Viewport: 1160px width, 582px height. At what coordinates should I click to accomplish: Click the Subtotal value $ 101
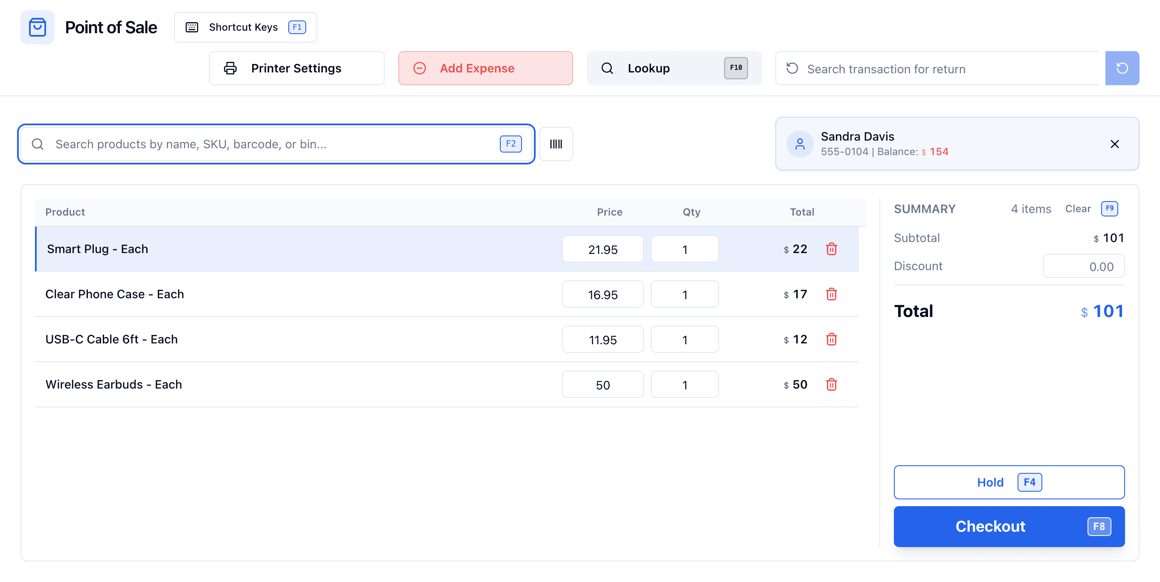tap(1108, 238)
